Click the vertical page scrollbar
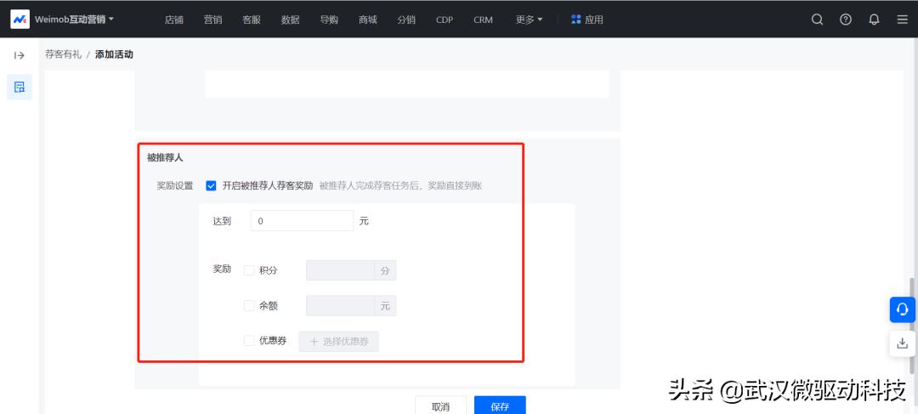The height and width of the screenshot is (414, 918). [x=911, y=325]
